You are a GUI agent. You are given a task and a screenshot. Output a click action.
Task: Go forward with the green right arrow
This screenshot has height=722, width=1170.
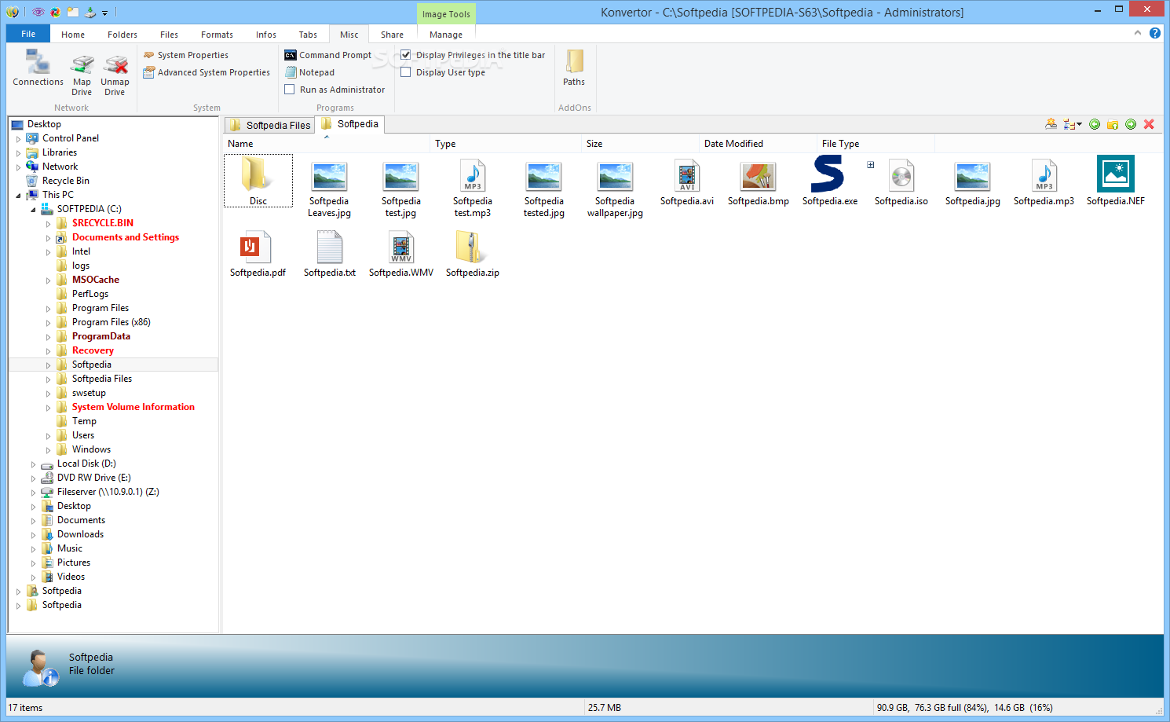click(1131, 124)
